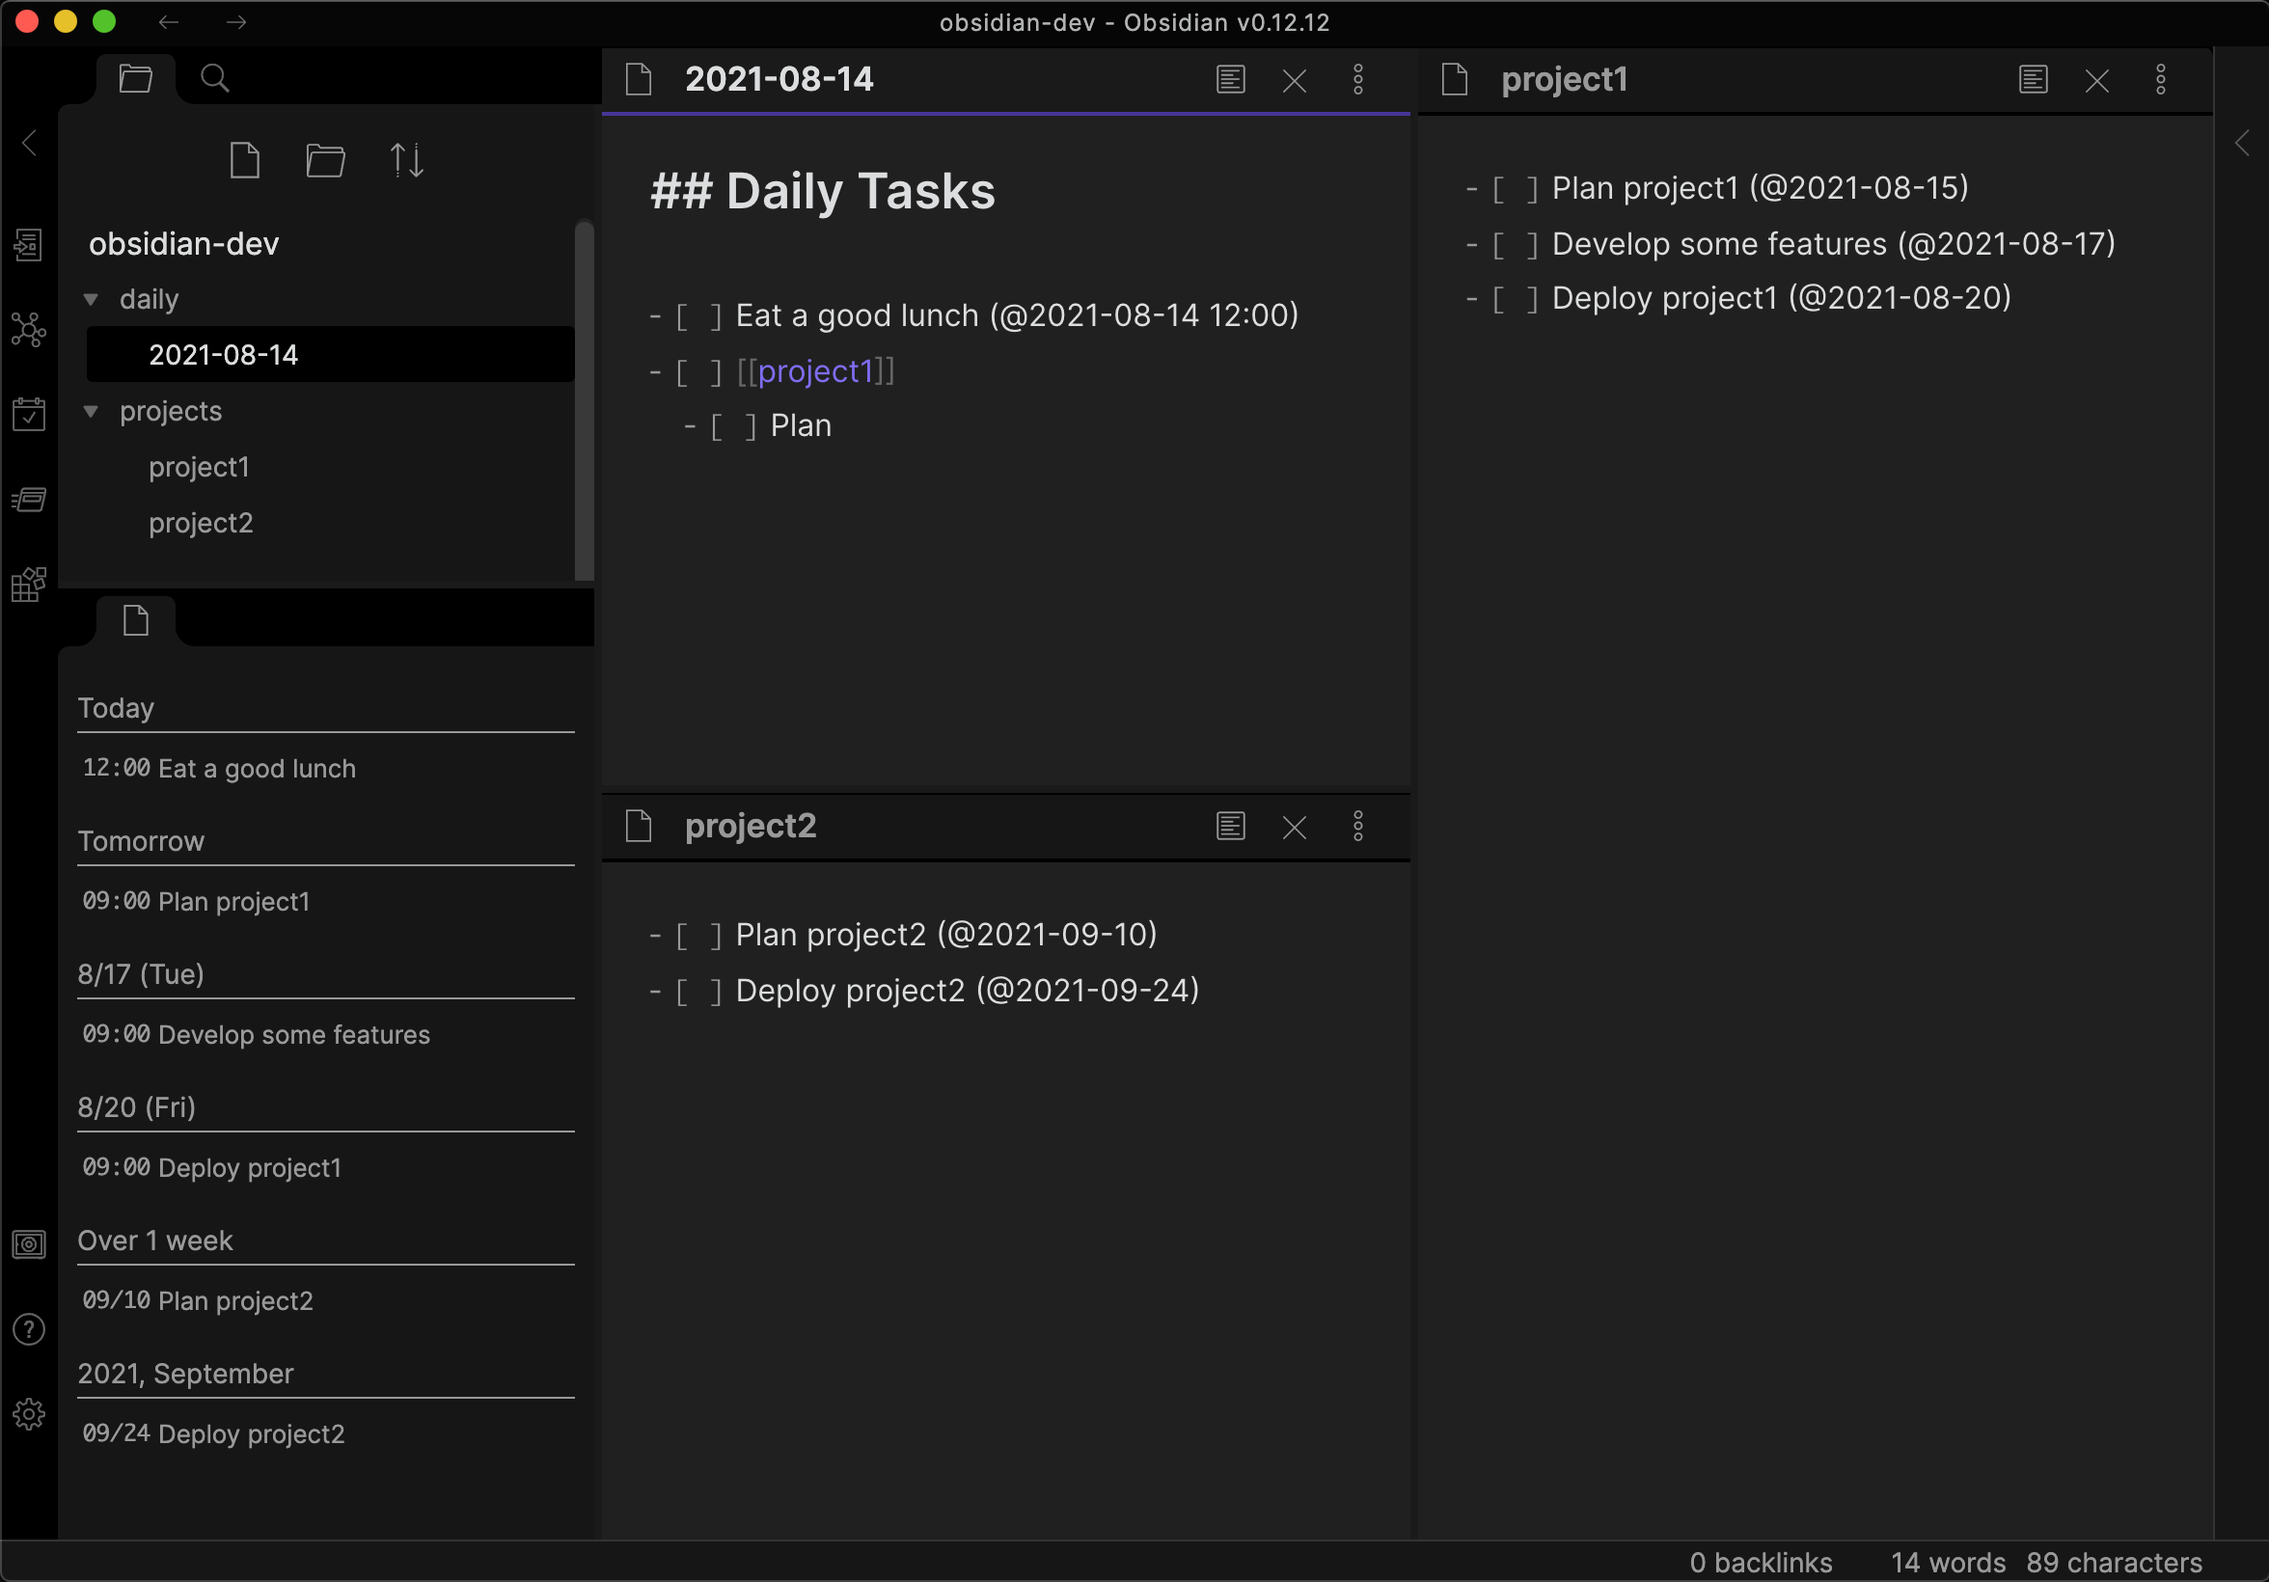The width and height of the screenshot is (2269, 1582).
Task: Collapse the daily folder
Action: click(91, 299)
